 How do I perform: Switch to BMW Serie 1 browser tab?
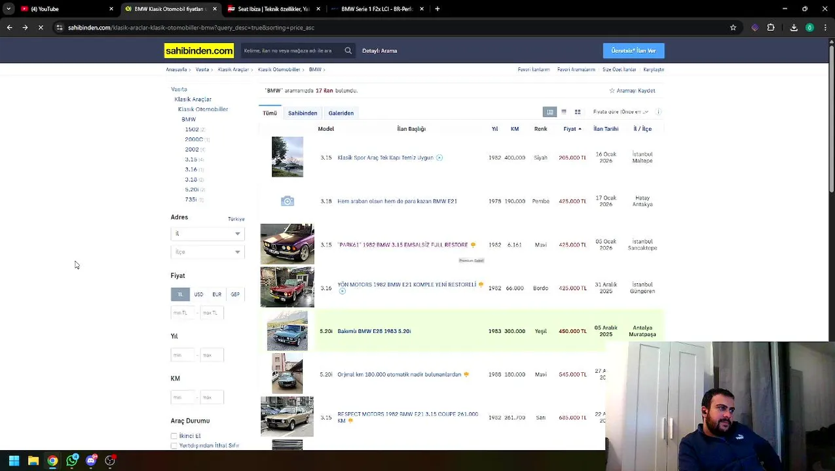pyautogui.click(x=377, y=9)
